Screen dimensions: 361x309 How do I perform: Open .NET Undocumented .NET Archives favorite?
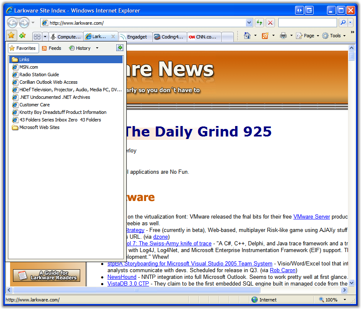tap(66, 97)
